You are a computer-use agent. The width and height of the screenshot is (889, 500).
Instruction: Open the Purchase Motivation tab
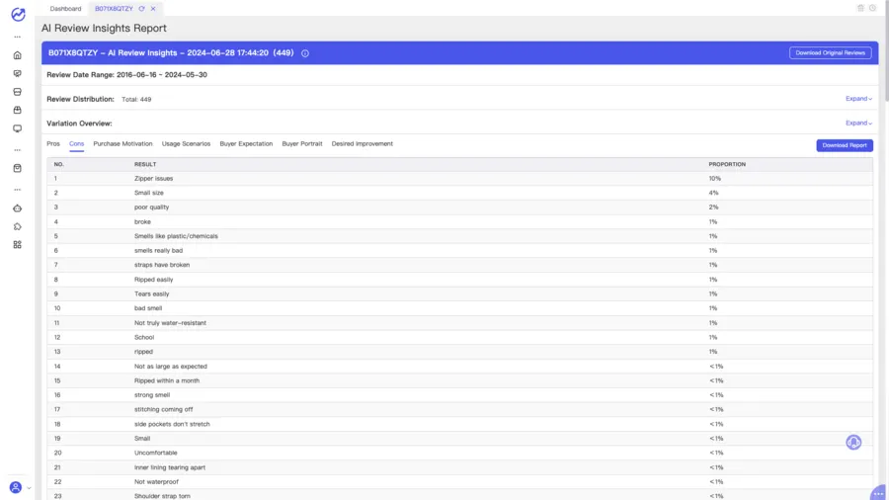click(122, 144)
